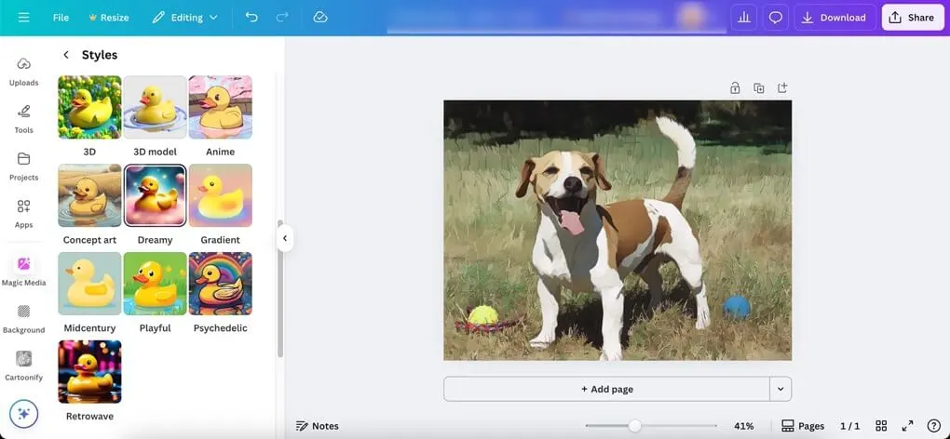Viewport: 950px width, 439px height.
Task: Select the dog image on the canvas
Action: (x=617, y=231)
